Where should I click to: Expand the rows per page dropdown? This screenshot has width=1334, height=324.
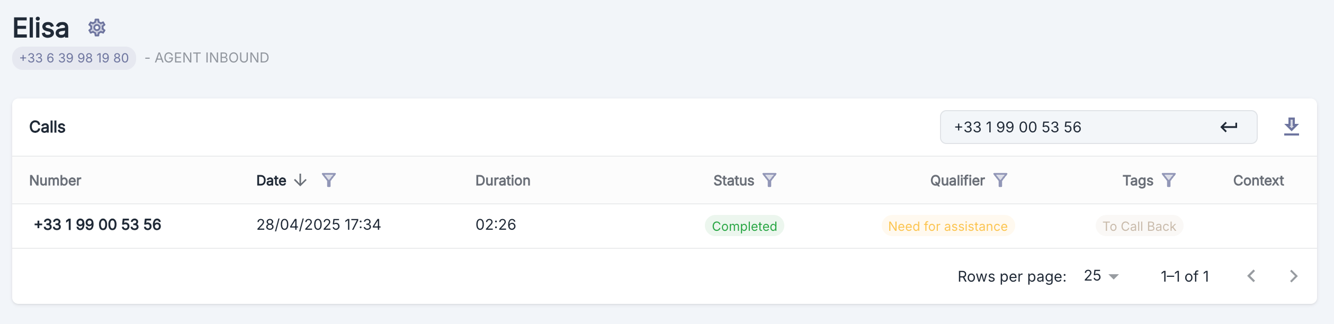pos(1102,276)
